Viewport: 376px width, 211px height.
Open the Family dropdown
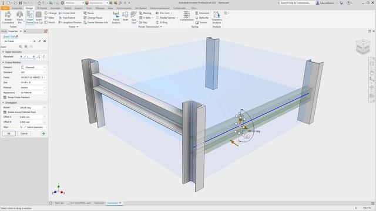(33, 77)
